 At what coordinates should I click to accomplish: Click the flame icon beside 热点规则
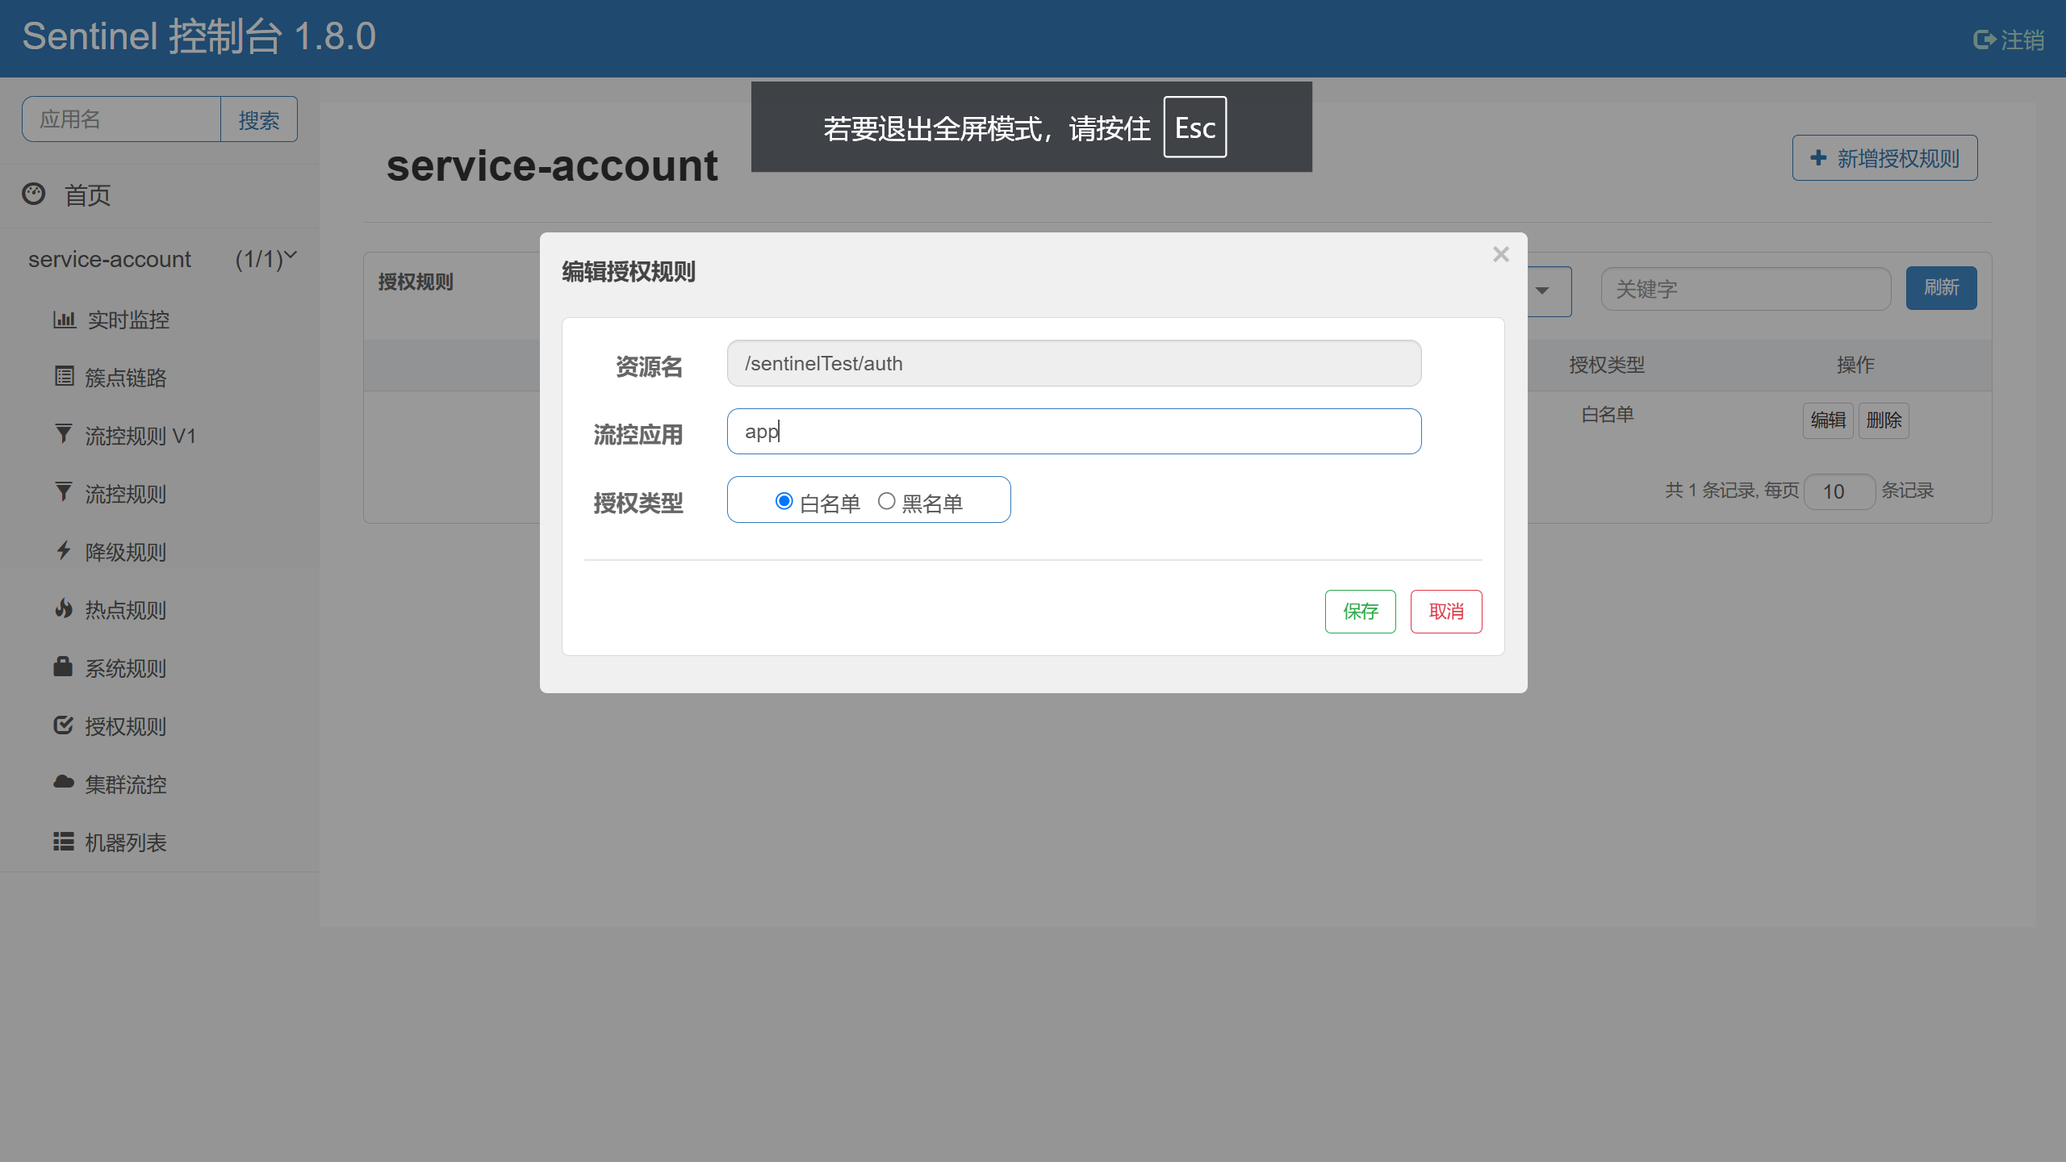(x=63, y=608)
